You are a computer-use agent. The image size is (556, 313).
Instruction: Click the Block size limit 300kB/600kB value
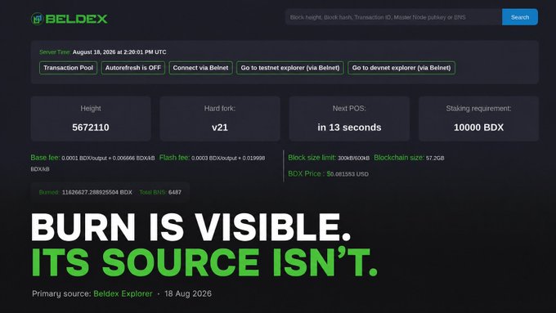353,158
